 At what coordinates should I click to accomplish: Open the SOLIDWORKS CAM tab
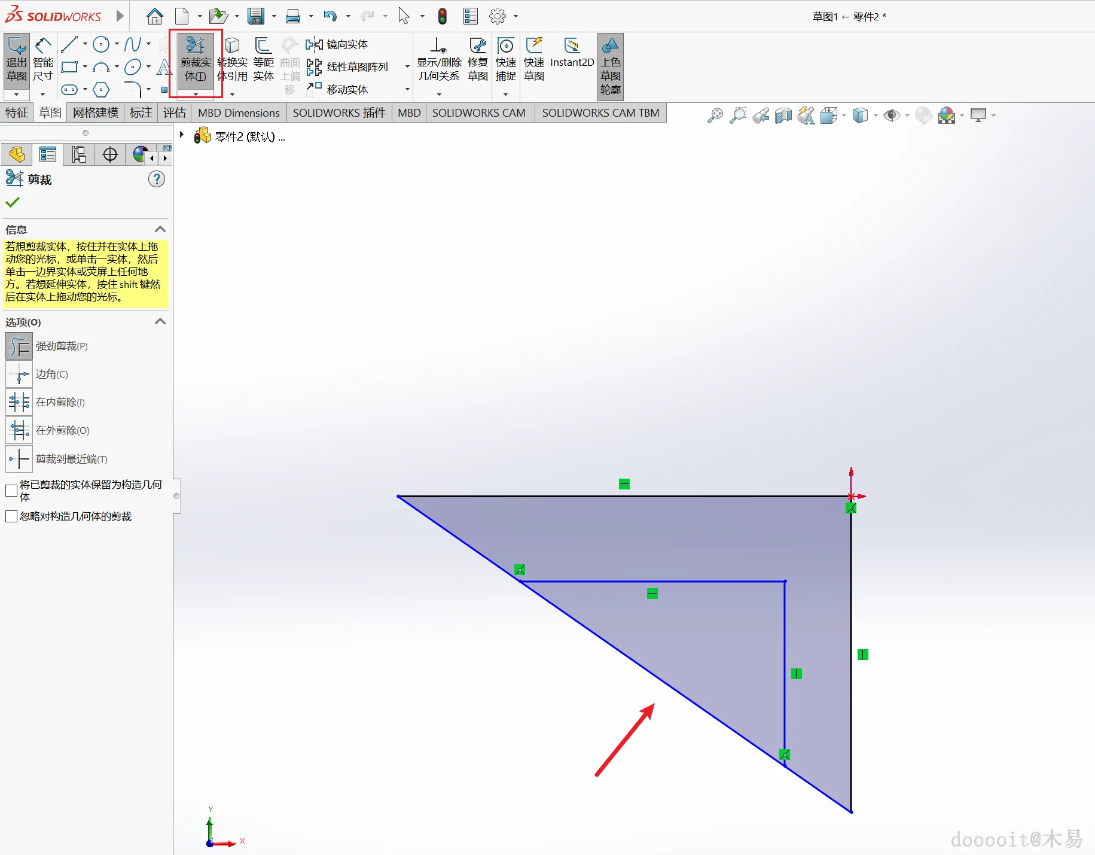[479, 112]
